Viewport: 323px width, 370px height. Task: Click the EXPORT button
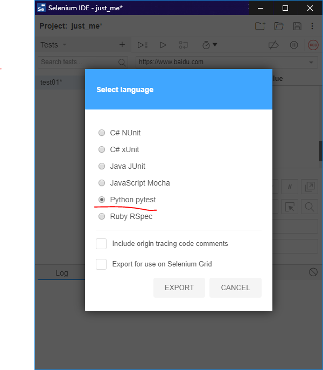pyautogui.click(x=179, y=287)
